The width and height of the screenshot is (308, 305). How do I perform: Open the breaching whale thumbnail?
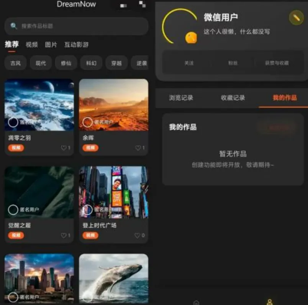113,279
